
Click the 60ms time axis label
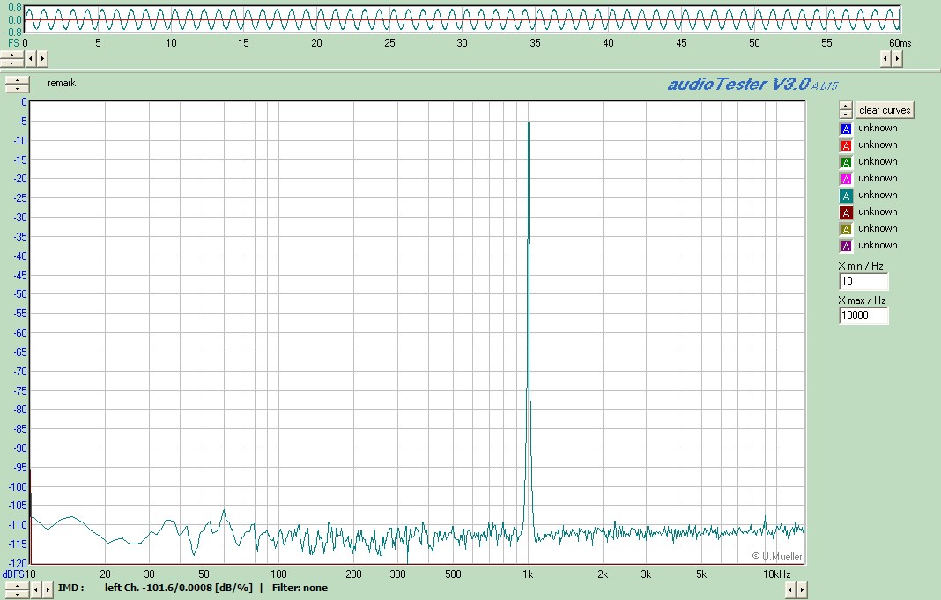click(900, 43)
